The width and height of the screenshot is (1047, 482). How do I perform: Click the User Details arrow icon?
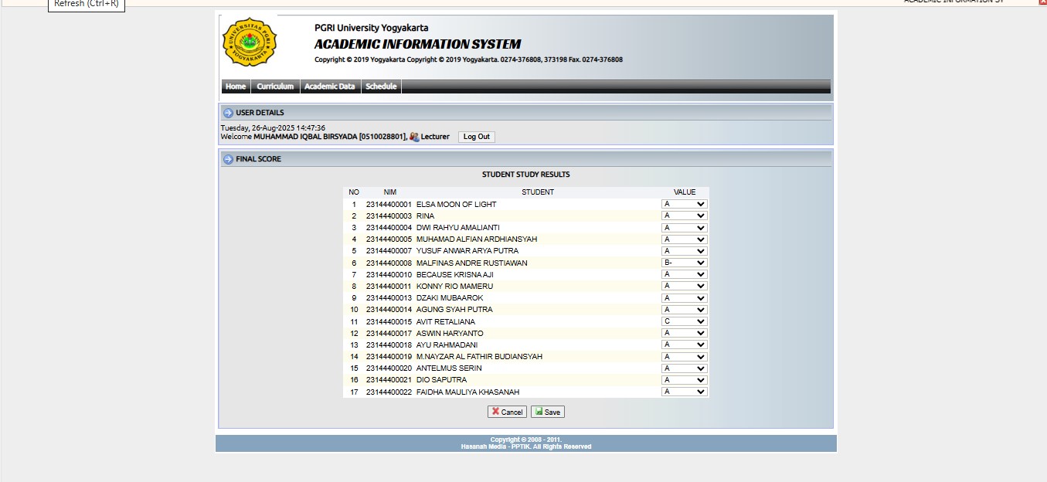point(228,113)
